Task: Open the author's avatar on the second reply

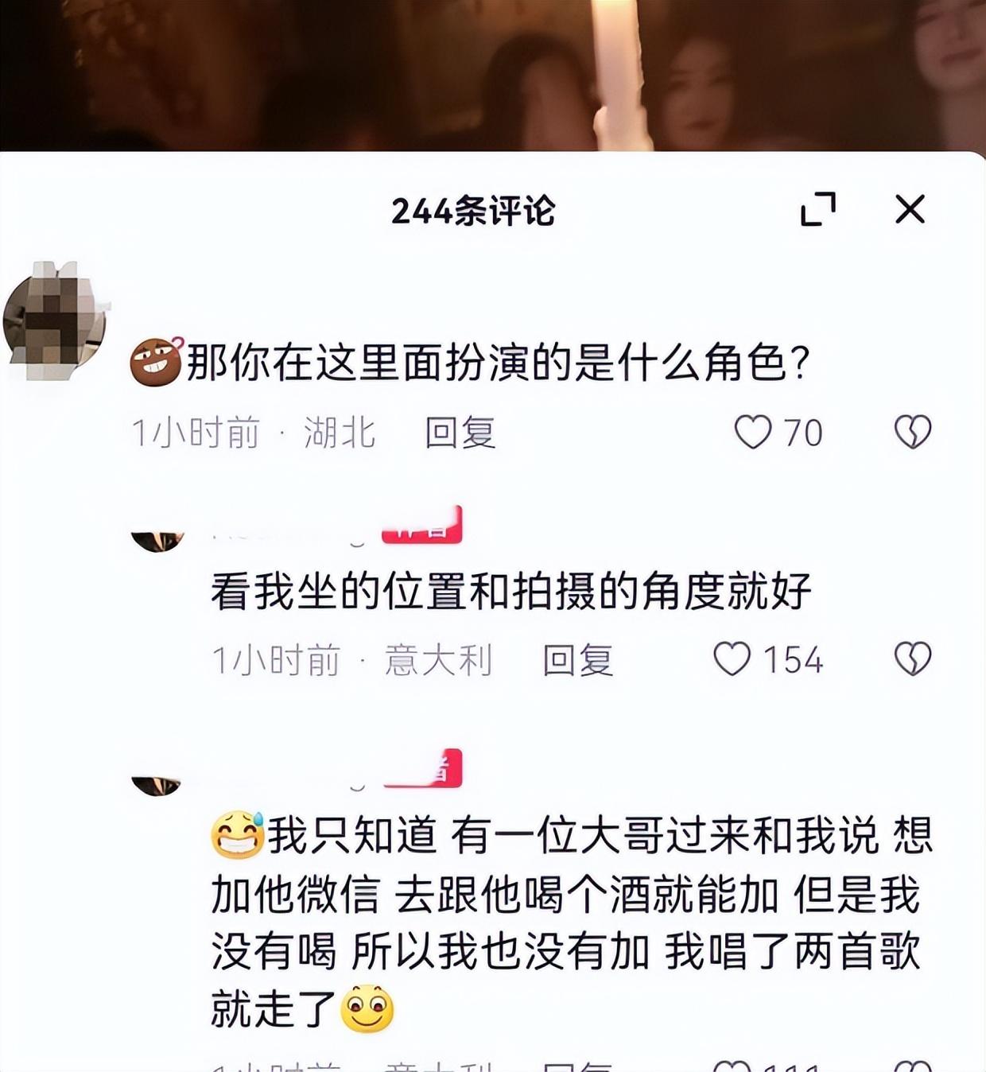Action: [156, 785]
